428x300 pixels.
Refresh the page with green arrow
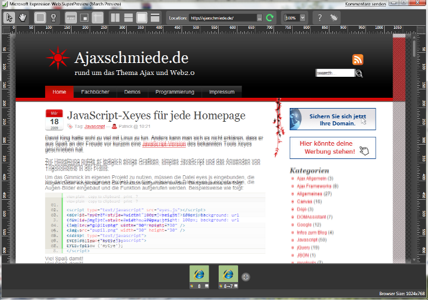click(270, 18)
